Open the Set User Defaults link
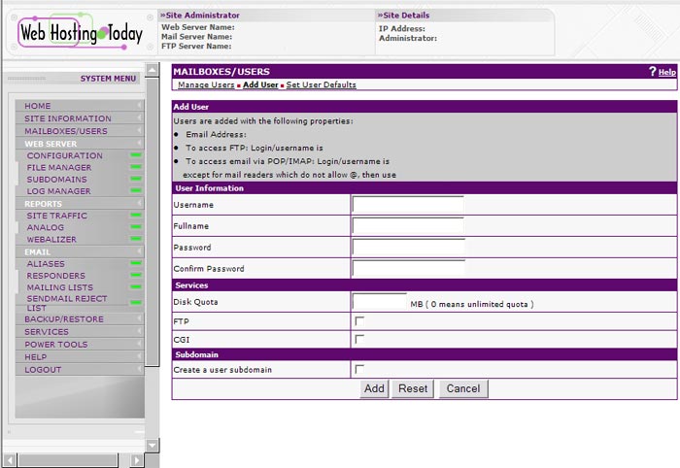The height and width of the screenshot is (468, 680). [321, 85]
